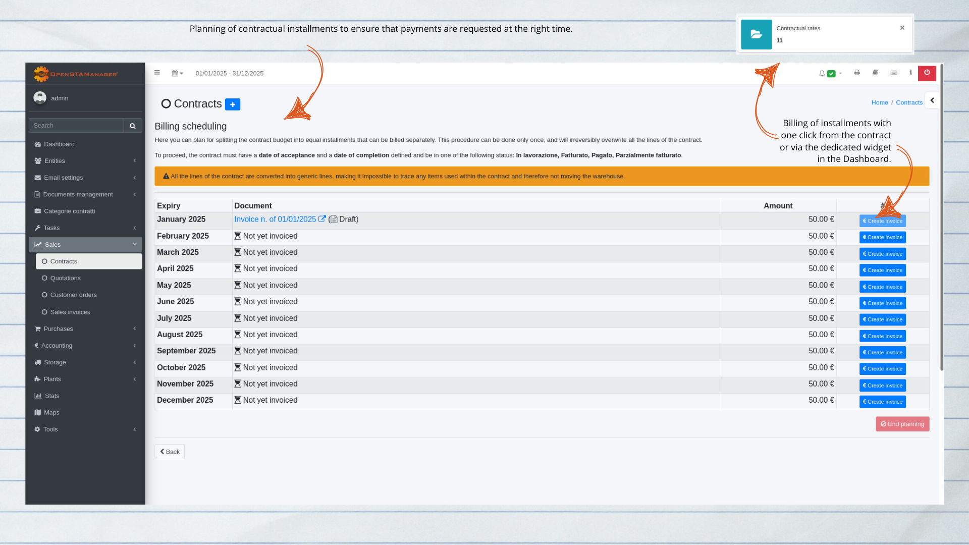The height and width of the screenshot is (545, 969).
Task: Create invoice for January 2025
Action: pyautogui.click(x=882, y=221)
